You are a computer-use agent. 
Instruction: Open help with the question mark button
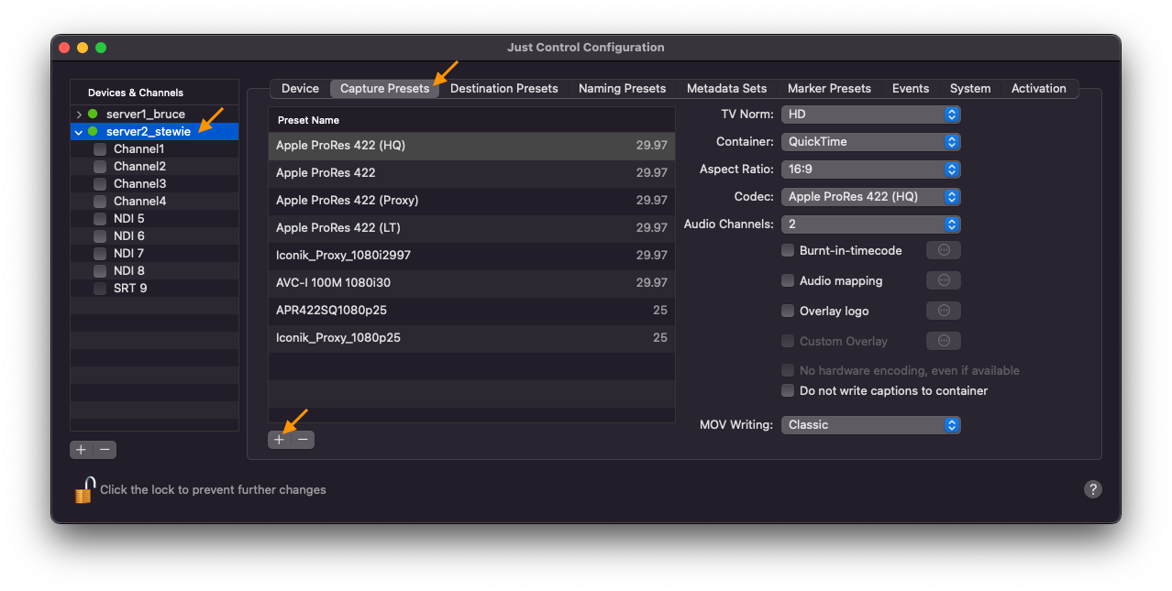(1092, 489)
